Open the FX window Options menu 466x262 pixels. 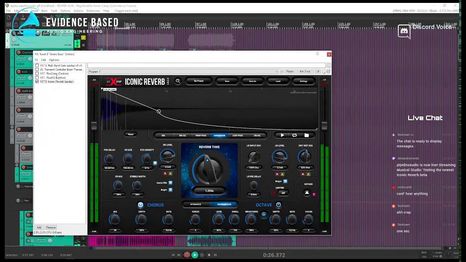(x=54, y=60)
